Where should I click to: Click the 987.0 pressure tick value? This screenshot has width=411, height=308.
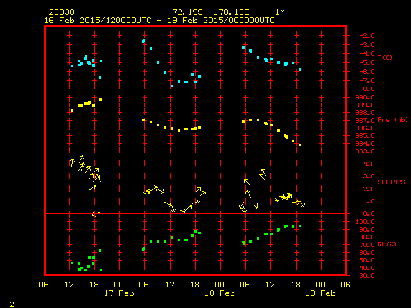(x=365, y=121)
